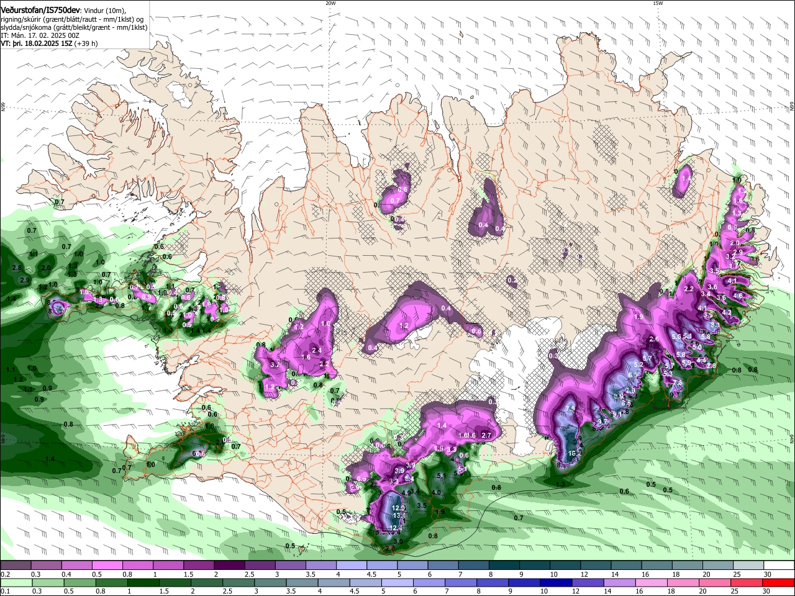Select the slate blue snow swatch at 7

coord(474,566)
